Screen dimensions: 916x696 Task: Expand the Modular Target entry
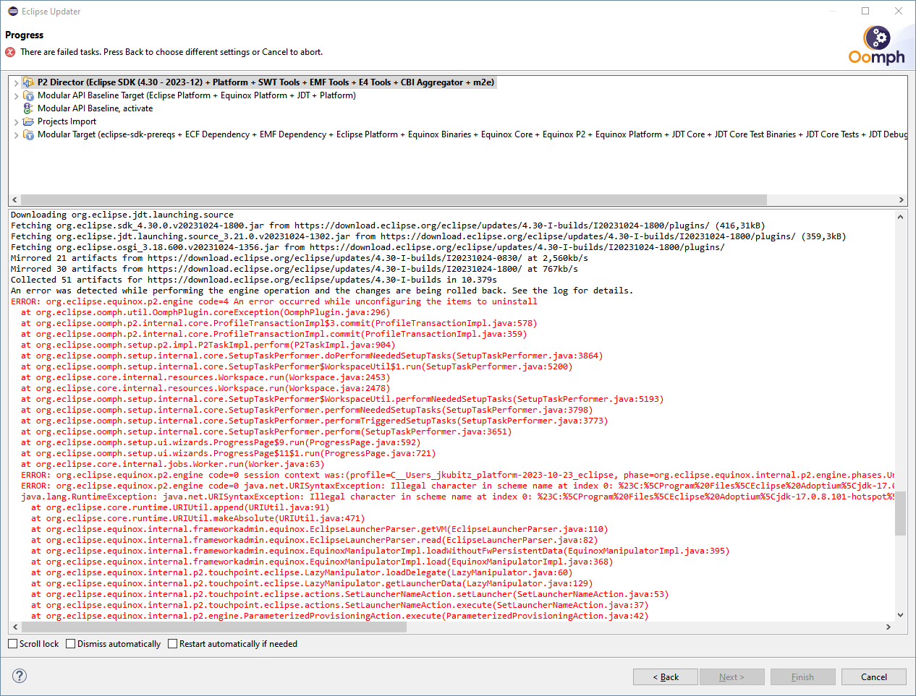(x=15, y=134)
